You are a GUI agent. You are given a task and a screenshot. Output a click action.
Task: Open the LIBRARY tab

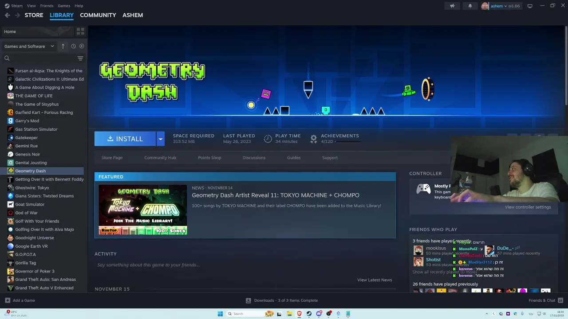62,15
